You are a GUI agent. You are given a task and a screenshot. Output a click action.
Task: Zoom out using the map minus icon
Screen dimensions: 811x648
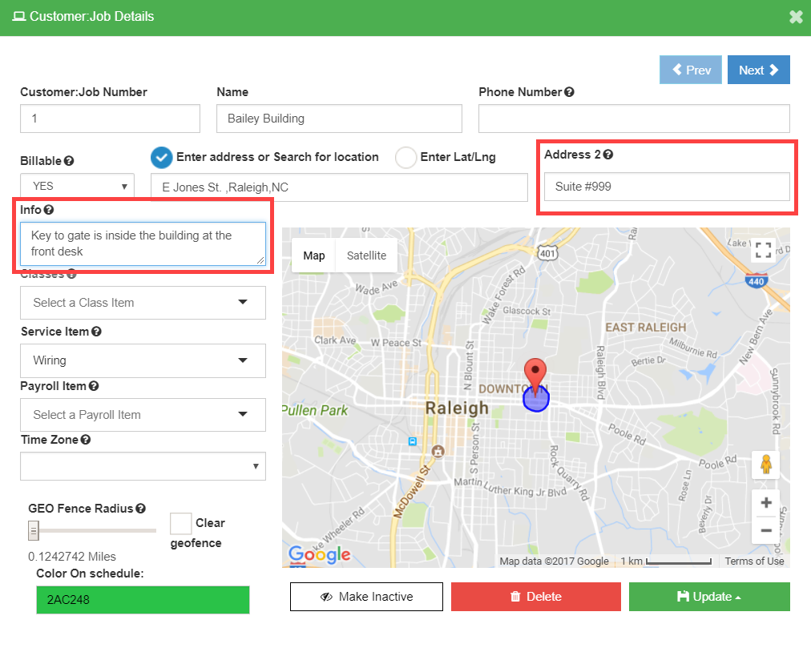[766, 529]
